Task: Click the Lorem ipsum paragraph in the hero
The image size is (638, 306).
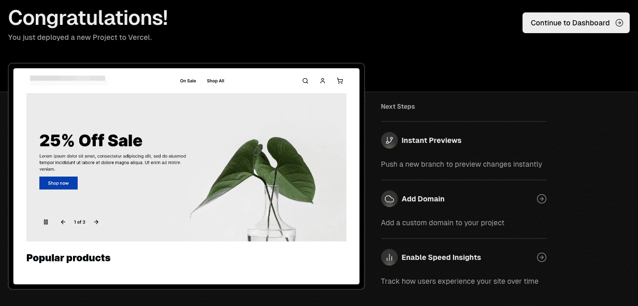Action: (x=112, y=163)
